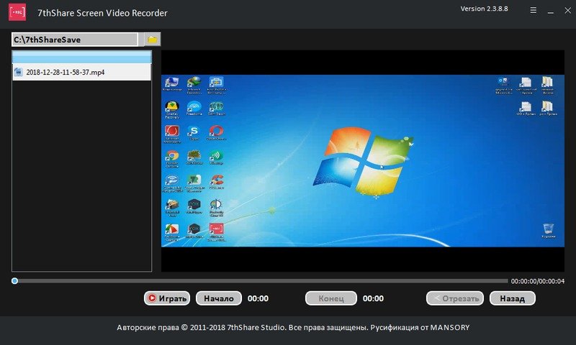Viewport: 576px width, 345px height.
Task: Click the blue timeline slider handle
Action: pyautogui.click(x=14, y=281)
